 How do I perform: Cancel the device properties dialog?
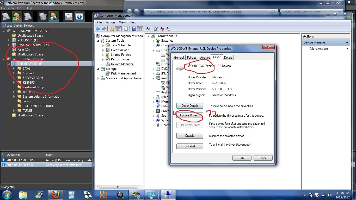tap(263, 158)
